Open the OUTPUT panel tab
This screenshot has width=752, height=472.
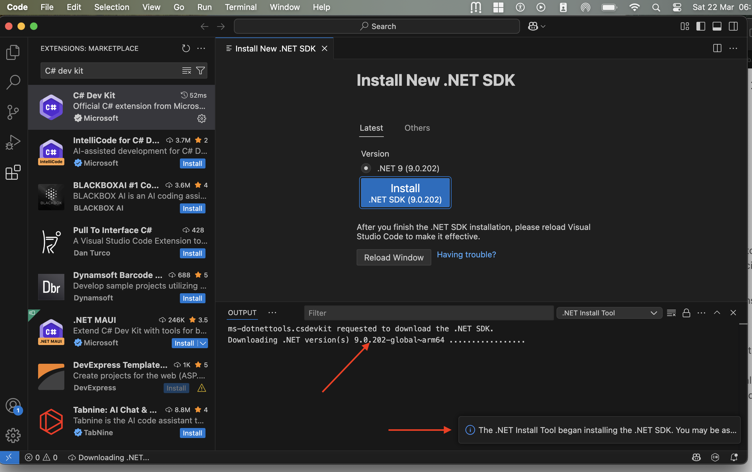[x=242, y=313]
